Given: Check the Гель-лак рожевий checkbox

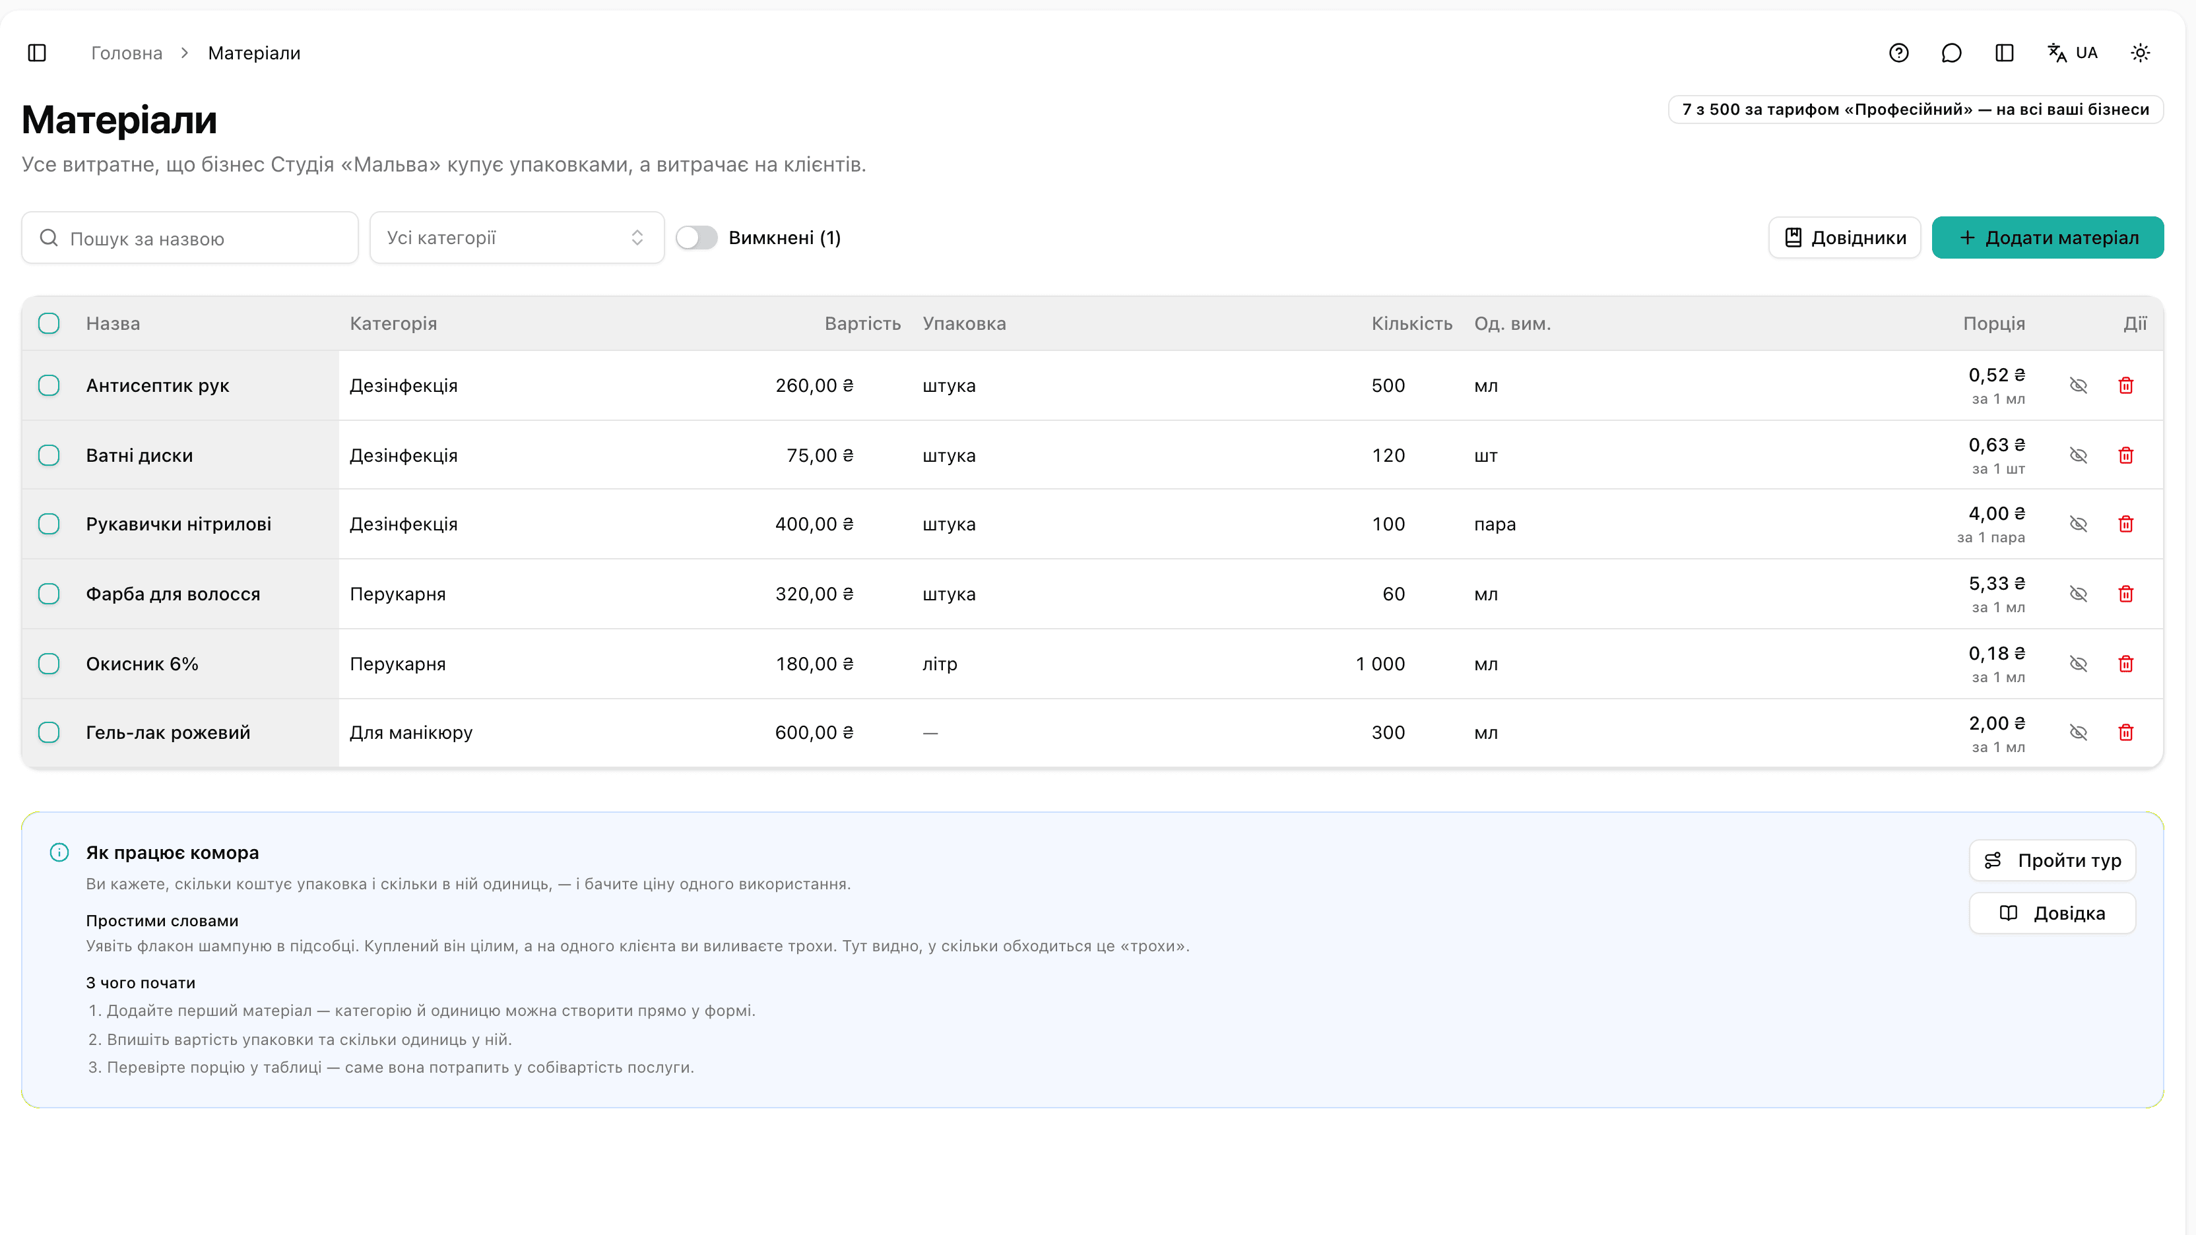Looking at the screenshot, I should pos(49,732).
